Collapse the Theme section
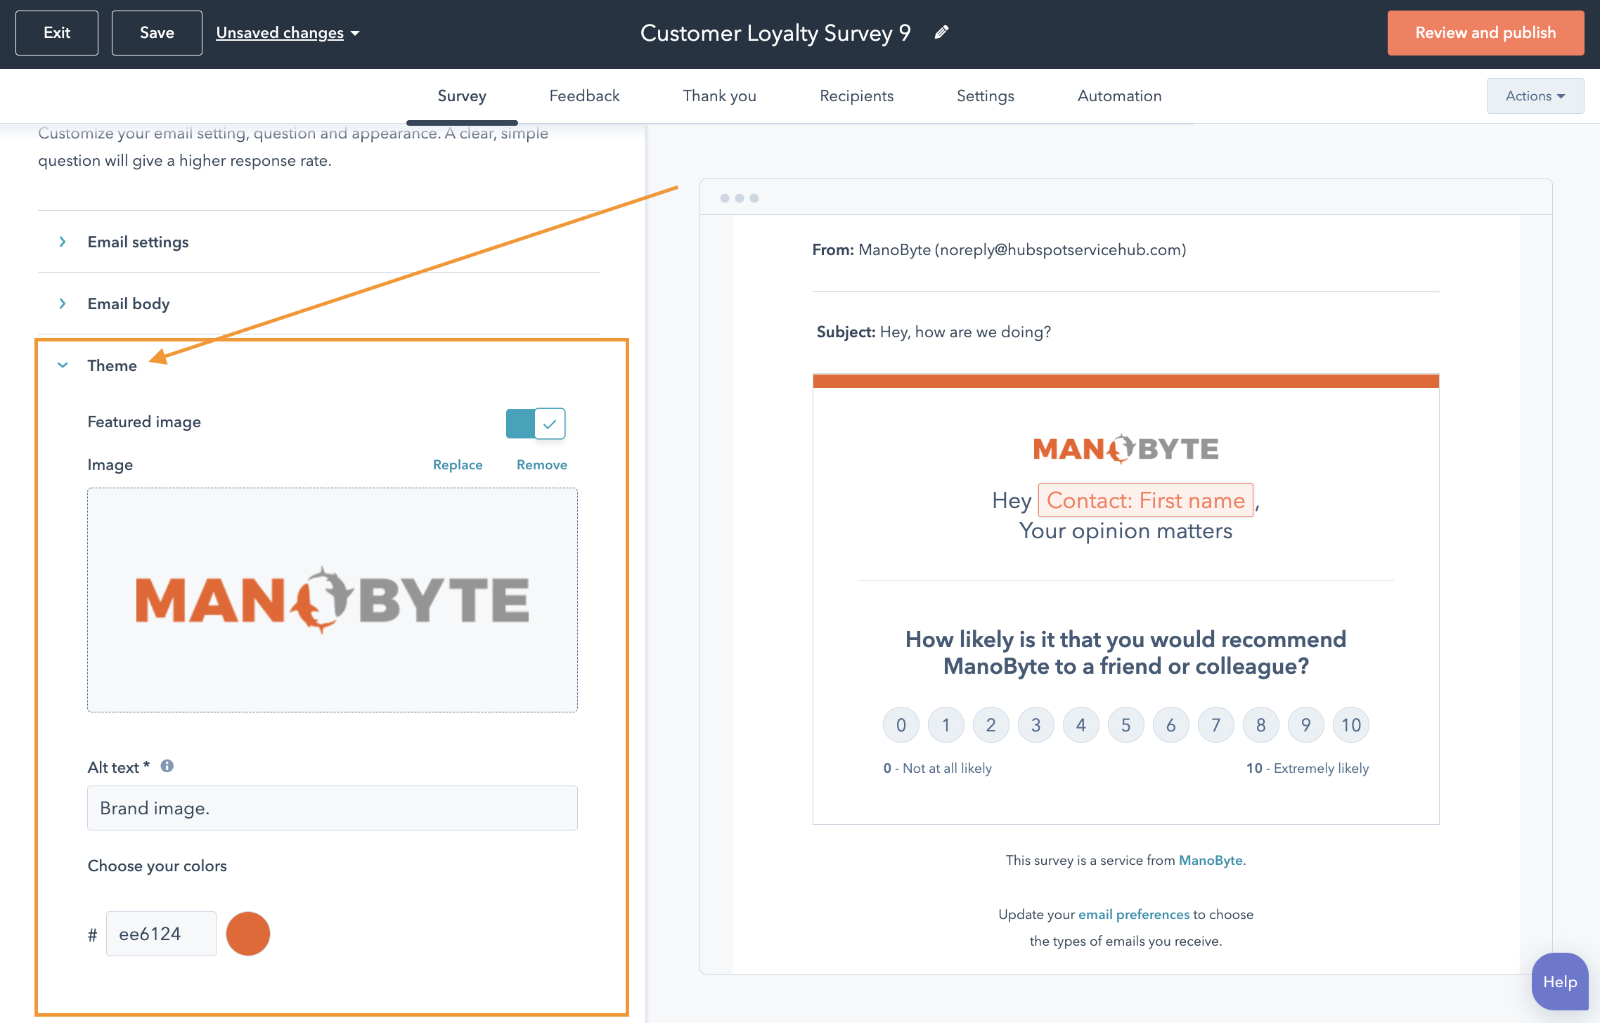Viewport: 1600px width, 1023px height. 98,365
